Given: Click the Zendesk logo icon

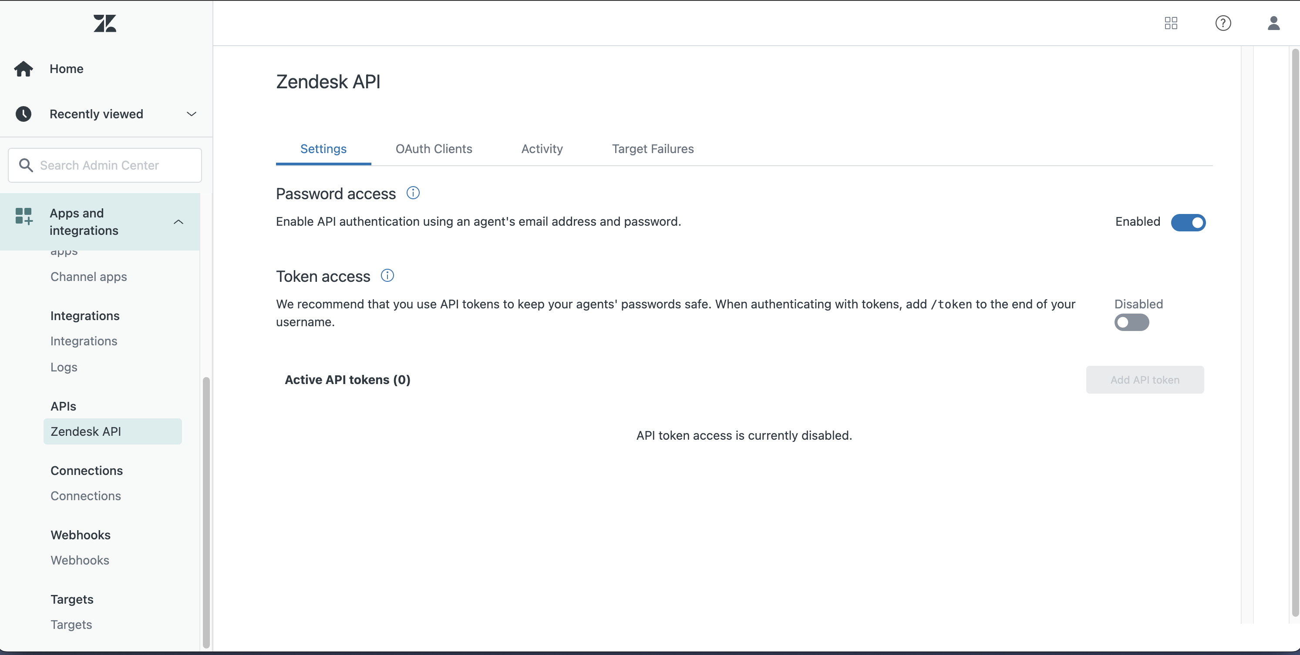Looking at the screenshot, I should tap(105, 23).
